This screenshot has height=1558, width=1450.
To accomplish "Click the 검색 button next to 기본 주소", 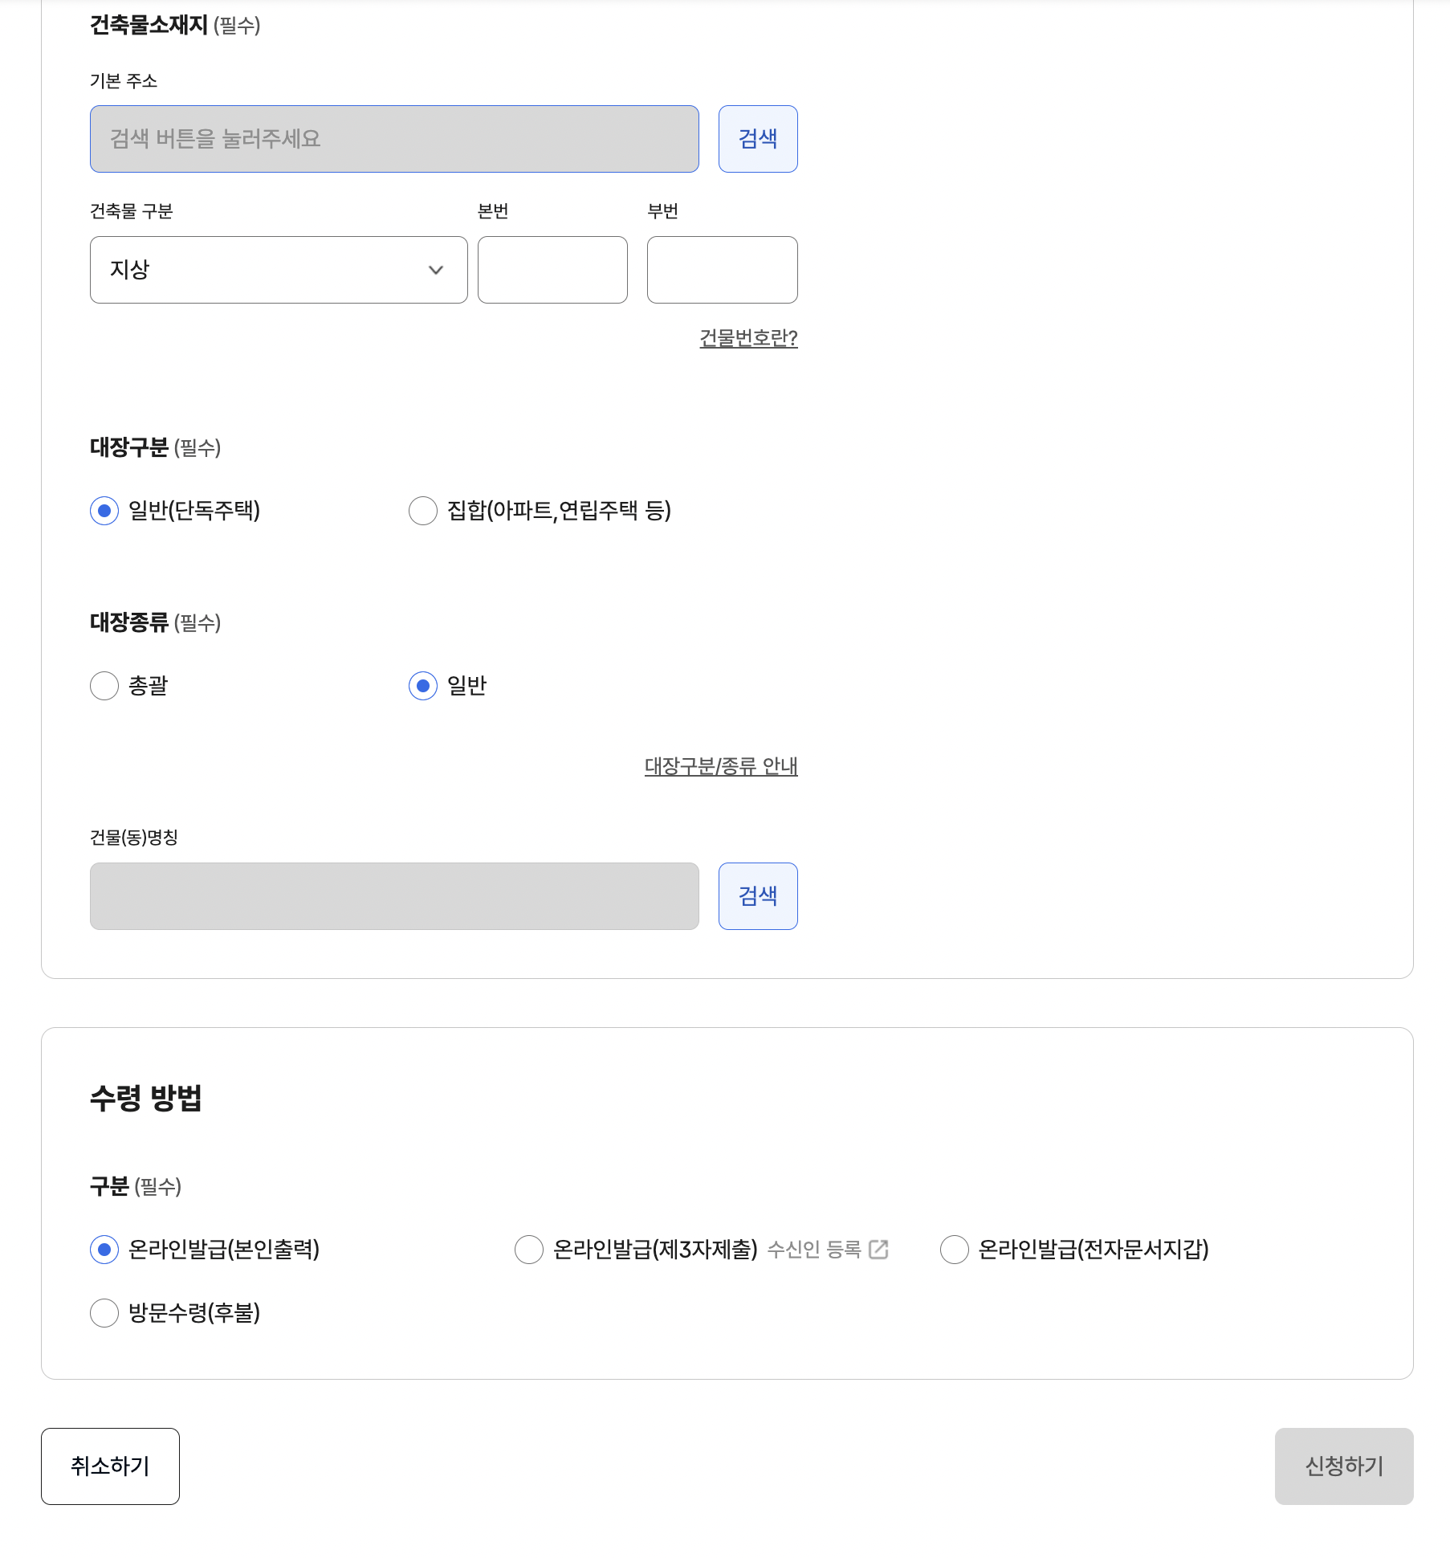I will click(758, 139).
